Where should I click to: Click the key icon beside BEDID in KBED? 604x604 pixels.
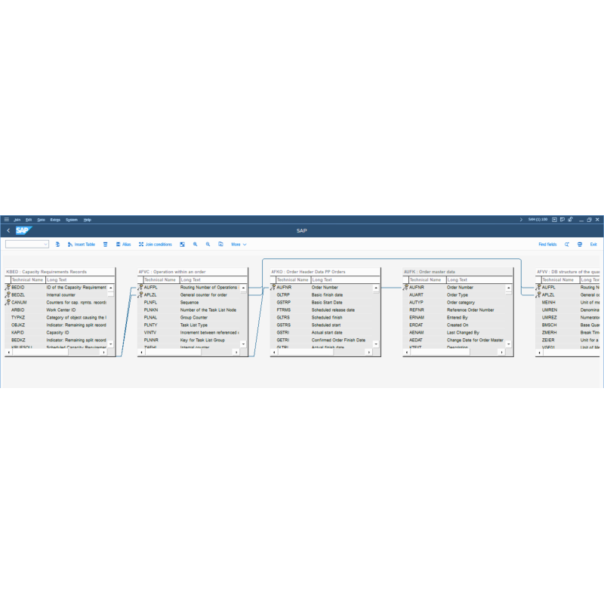click(x=8, y=288)
